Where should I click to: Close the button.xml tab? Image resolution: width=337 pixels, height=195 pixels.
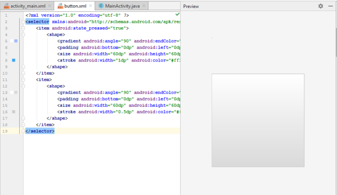tap(90, 6)
